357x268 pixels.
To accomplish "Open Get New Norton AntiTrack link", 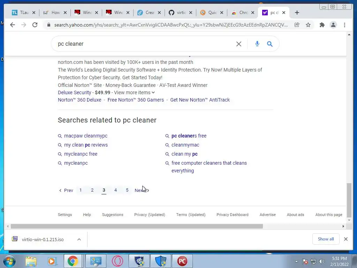I will [x=200, y=100].
